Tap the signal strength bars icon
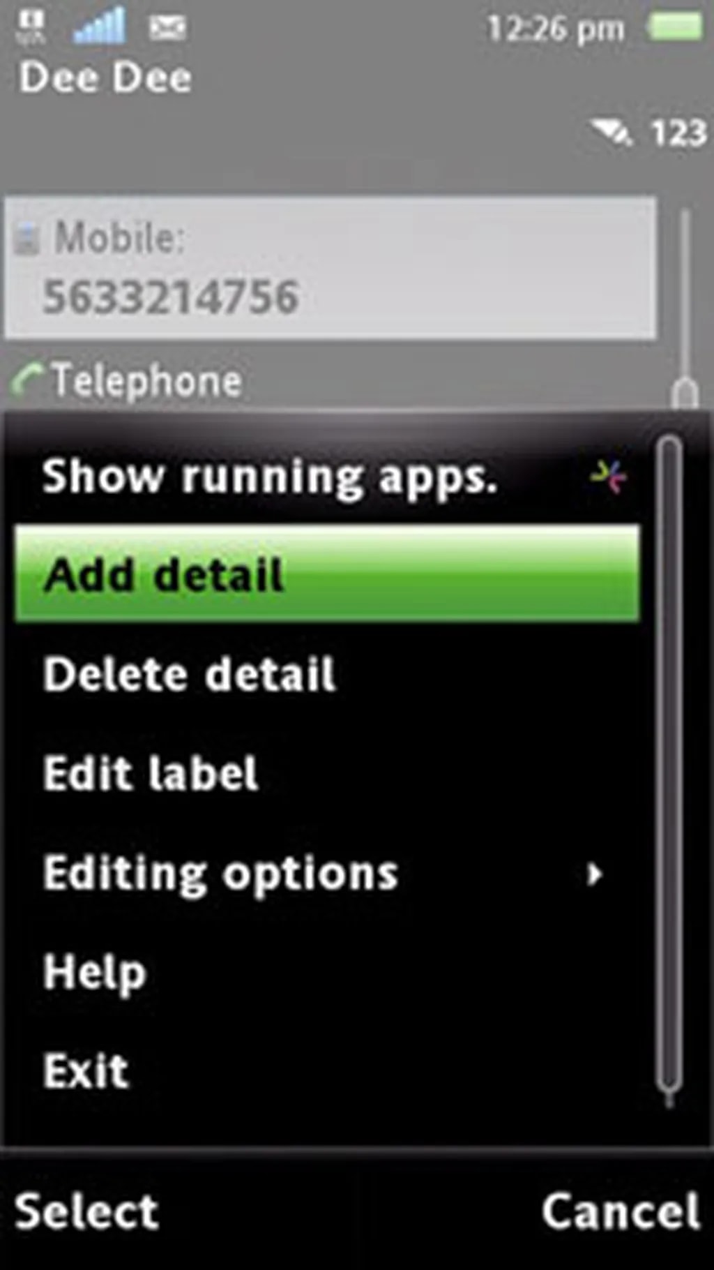The width and height of the screenshot is (714, 1270). (100, 27)
